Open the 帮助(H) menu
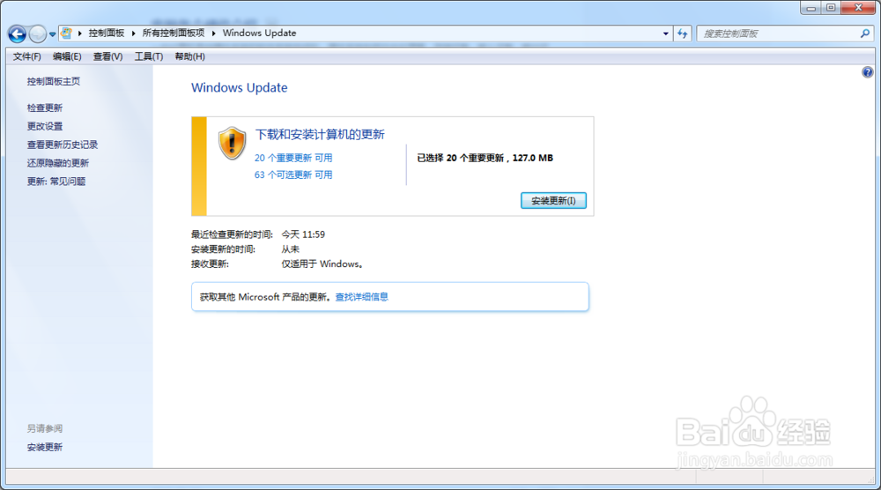This screenshot has height=490, width=881. pos(190,56)
